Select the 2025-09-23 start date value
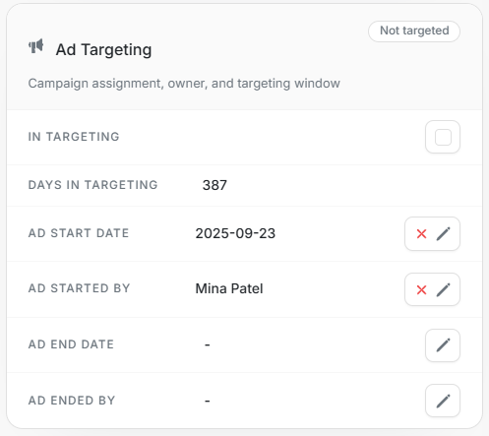This screenshot has width=489, height=436. pos(235,233)
